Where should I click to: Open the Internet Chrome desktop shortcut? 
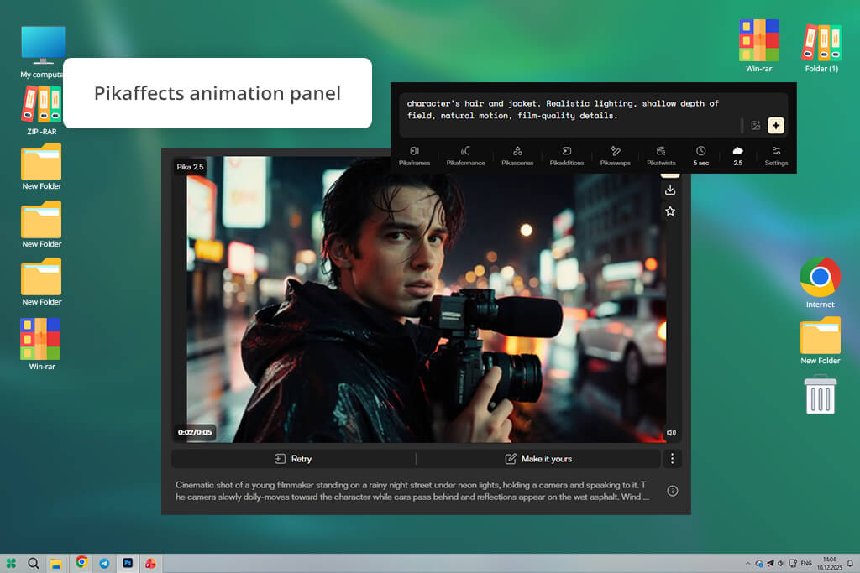pyautogui.click(x=820, y=283)
